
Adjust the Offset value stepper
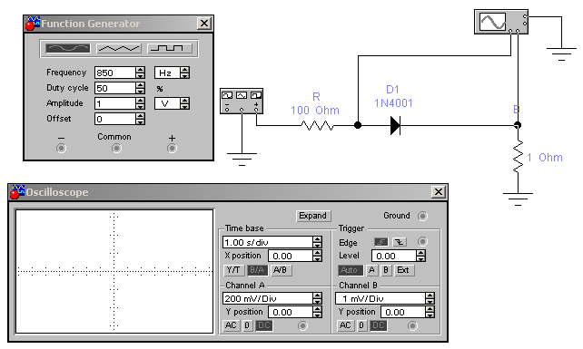coord(140,119)
